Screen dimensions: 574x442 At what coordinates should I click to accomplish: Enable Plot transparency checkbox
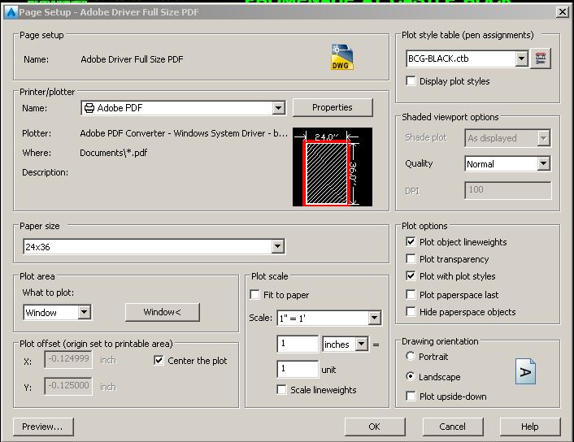411,259
